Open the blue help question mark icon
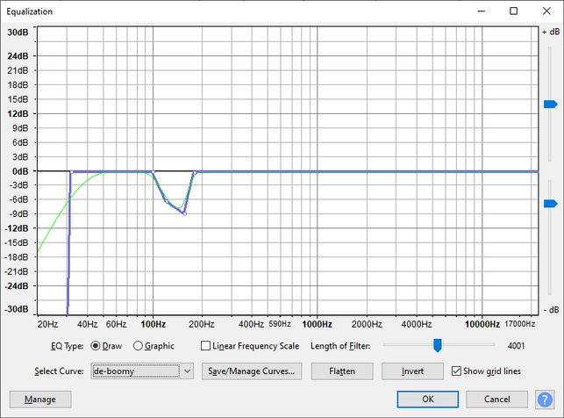 point(545,400)
